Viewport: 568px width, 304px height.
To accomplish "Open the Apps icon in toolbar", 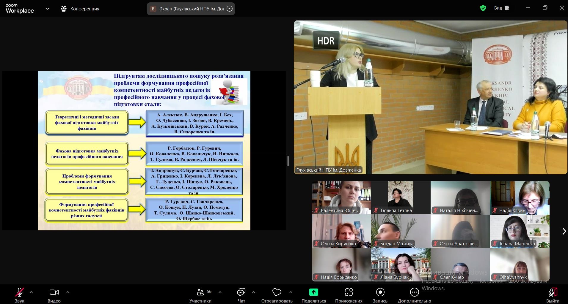I will click(x=349, y=292).
